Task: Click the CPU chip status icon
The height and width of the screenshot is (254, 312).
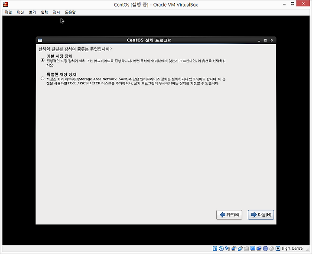Action: pos(265,248)
